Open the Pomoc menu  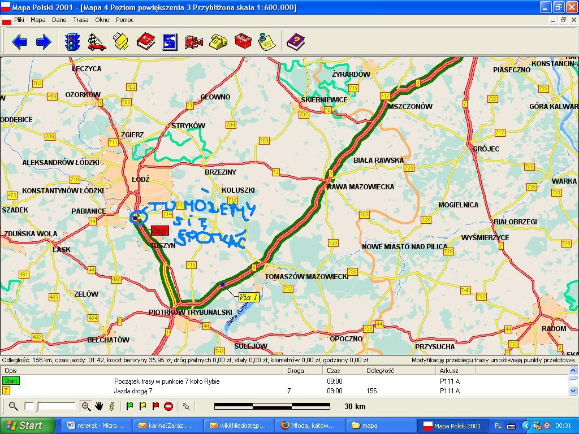[125, 20]
